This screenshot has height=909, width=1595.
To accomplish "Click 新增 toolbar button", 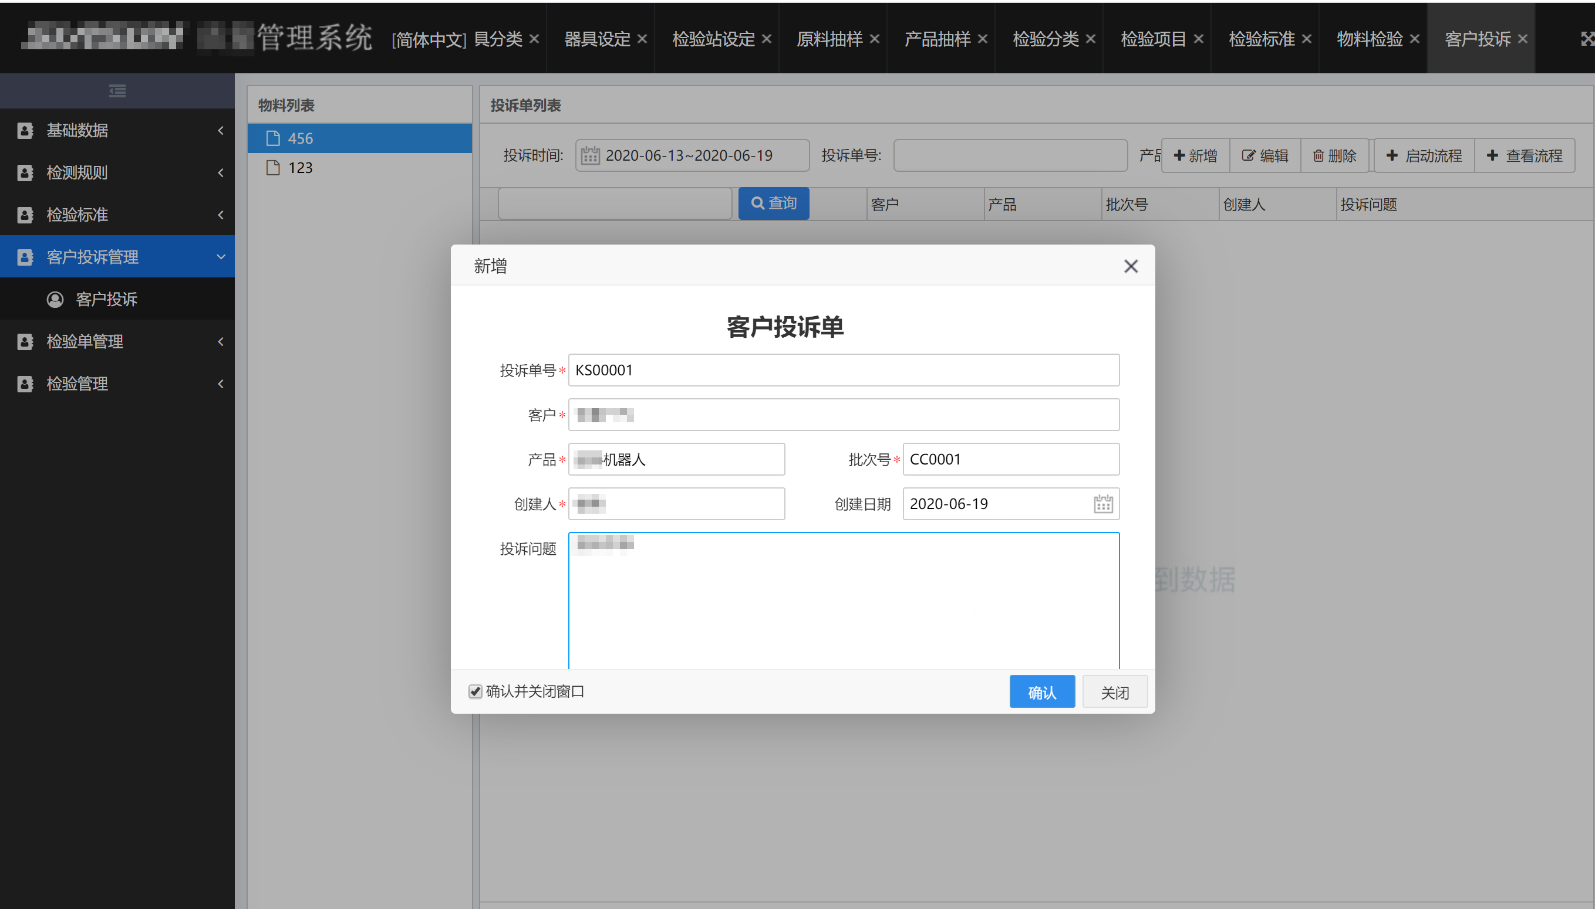I will click(x=1195, y=155).
